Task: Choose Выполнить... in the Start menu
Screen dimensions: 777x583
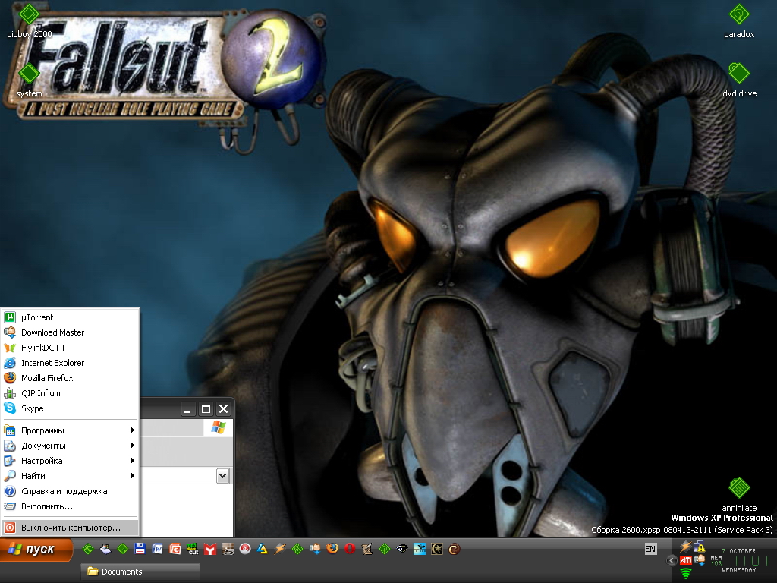Action: (70, 506)
